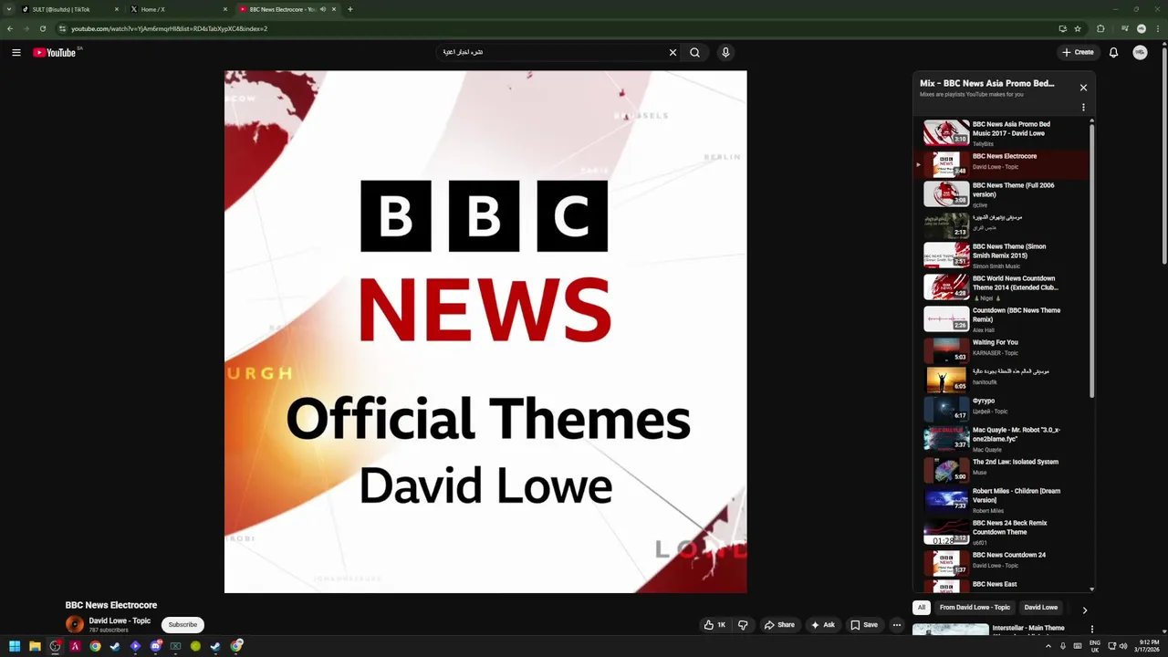The image size is (1168, 657).
Task: Open the David Lowe channel avatar
Action: pyautogui.click(x=75, y=624)
